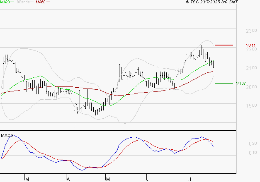Click the A month label on time axis
This screenshot has height=182, width=260.
[67, 179]
